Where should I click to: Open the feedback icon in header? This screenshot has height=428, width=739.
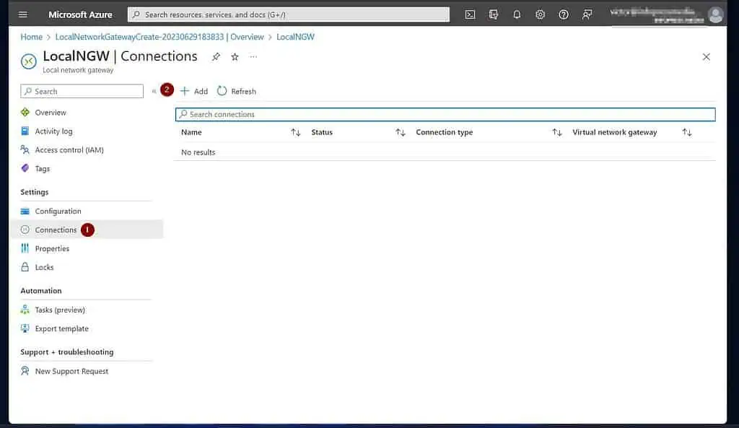[x=587, y=14]
